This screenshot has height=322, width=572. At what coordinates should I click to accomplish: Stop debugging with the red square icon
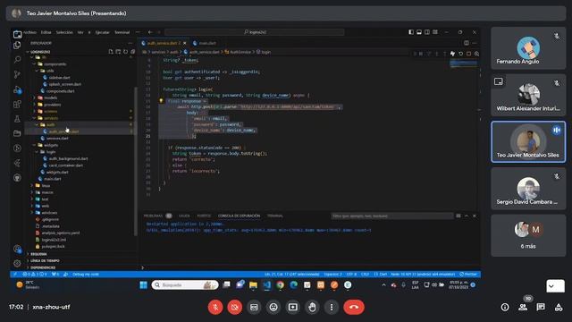click(468, 54)
